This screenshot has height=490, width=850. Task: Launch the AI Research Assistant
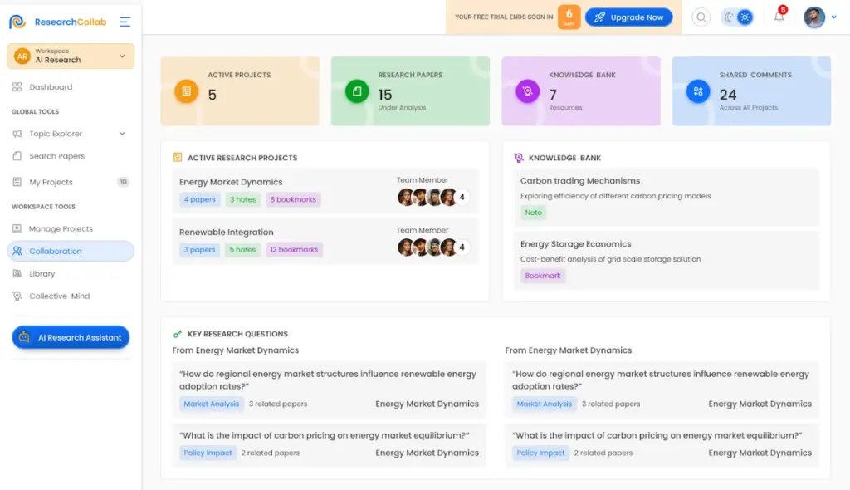click(71, 337)
